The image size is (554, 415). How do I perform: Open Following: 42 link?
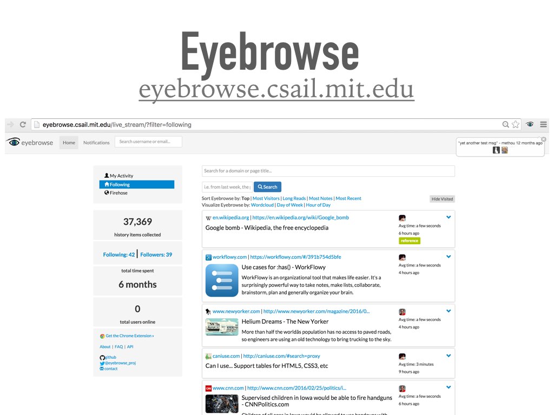click(x=118, y=255)
